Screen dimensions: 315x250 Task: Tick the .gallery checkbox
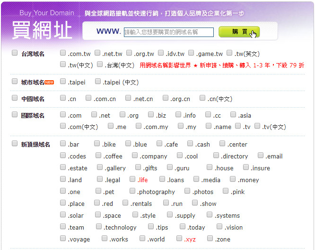click(x=100, y=167)
